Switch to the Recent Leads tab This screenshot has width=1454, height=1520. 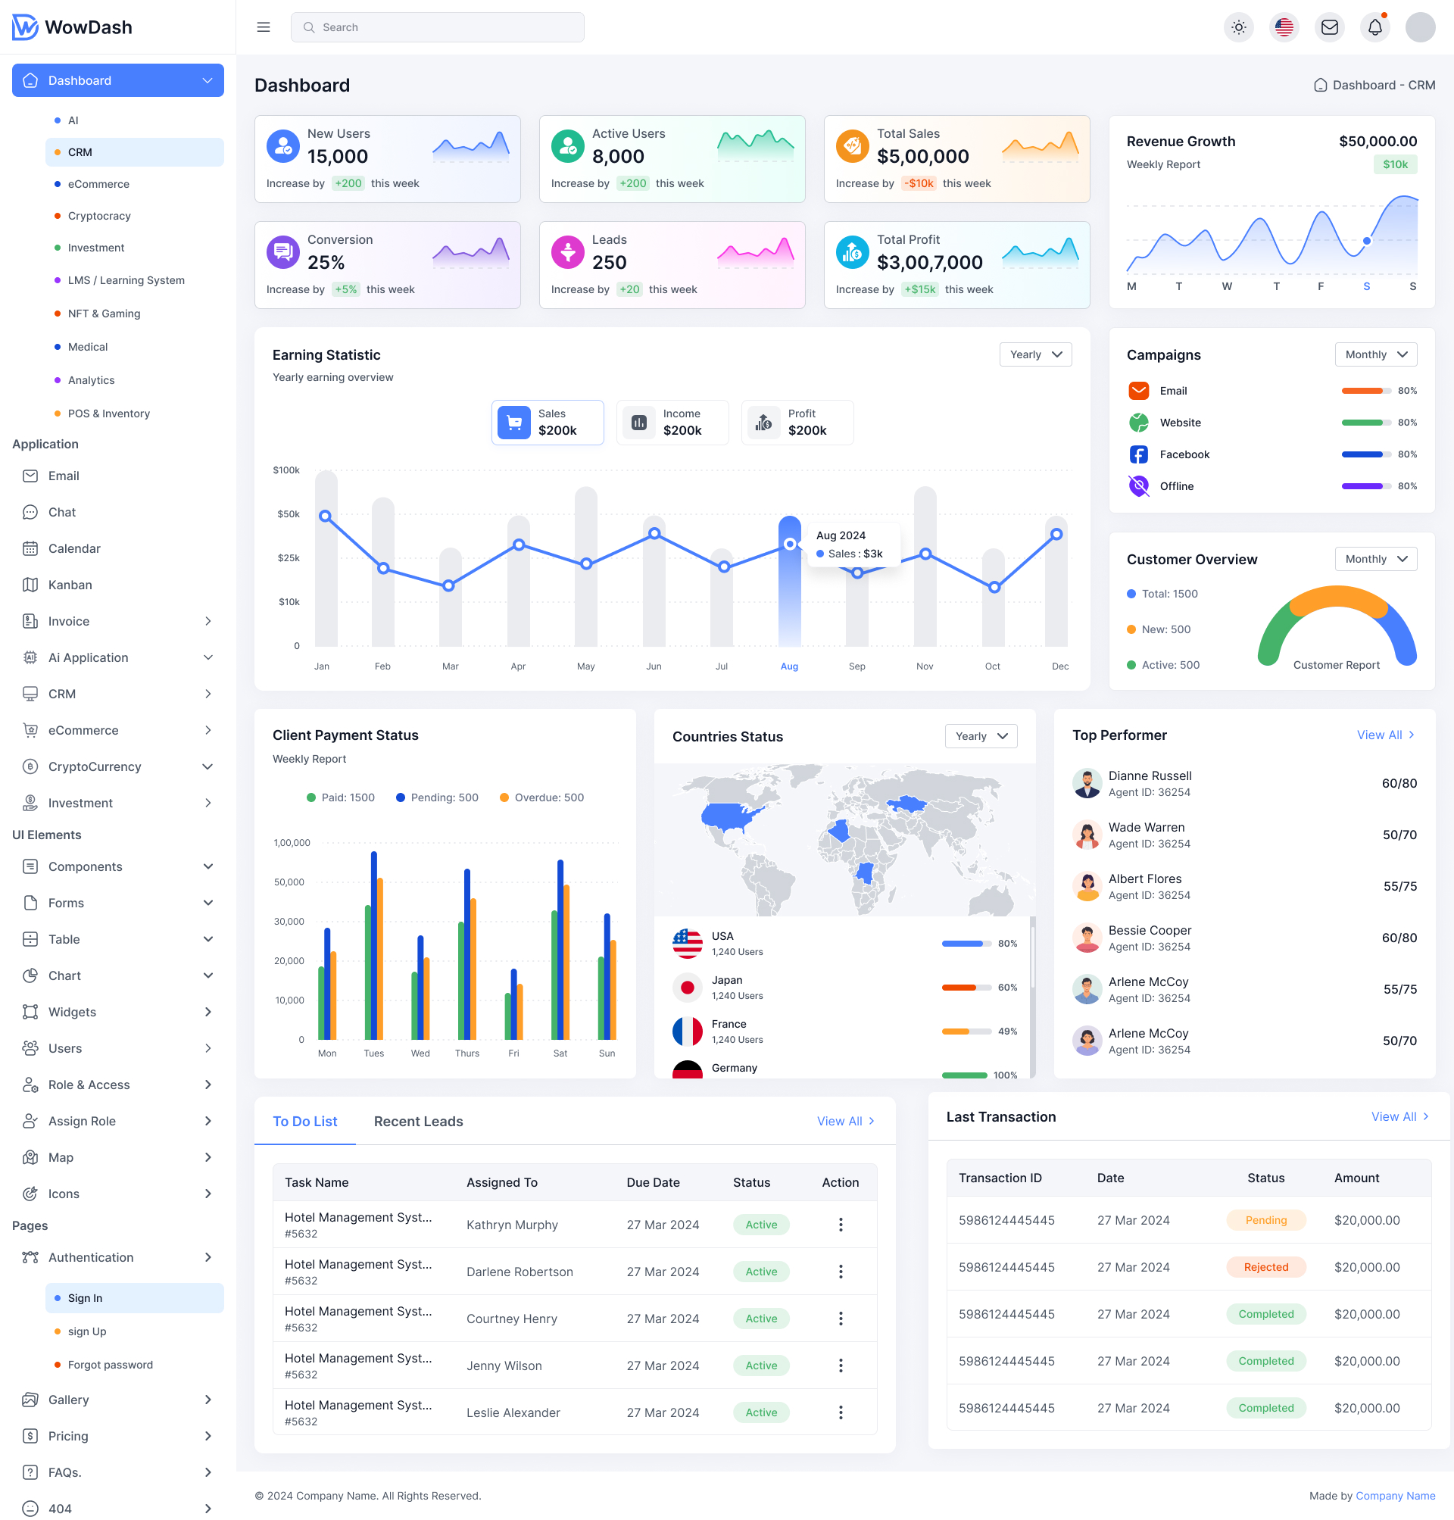tap(418, 1122)
